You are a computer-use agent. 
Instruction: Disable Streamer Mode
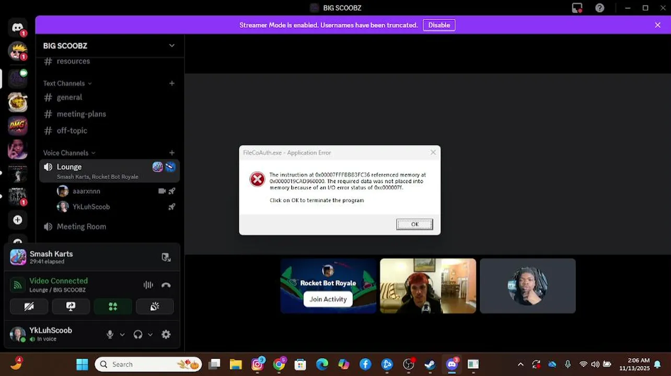pos(439,25)
